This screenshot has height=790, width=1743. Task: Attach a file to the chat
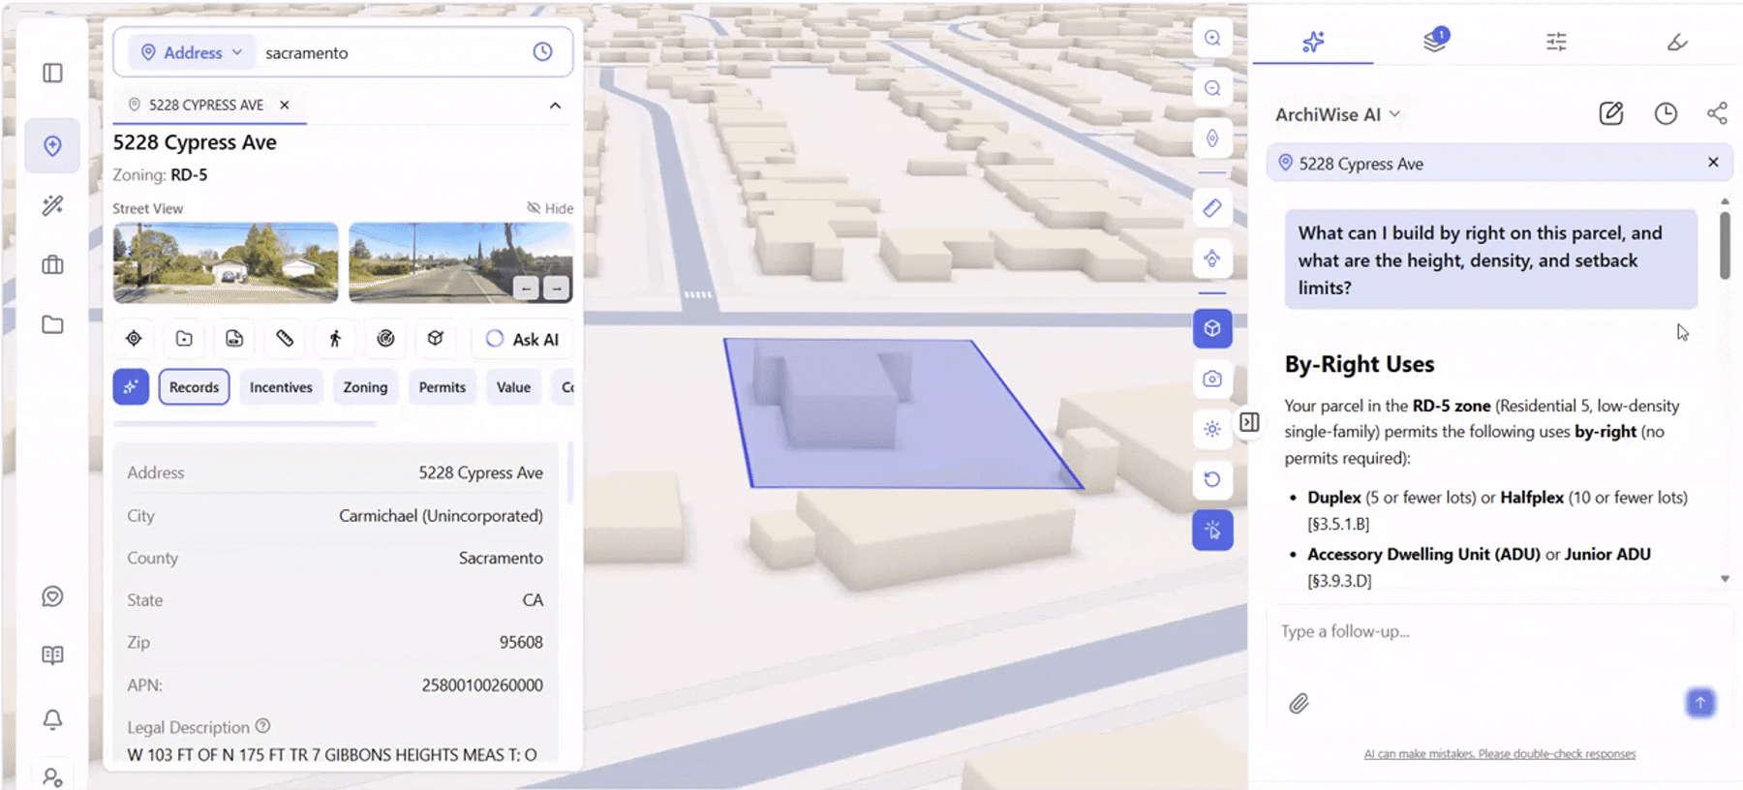point(1299,704)
